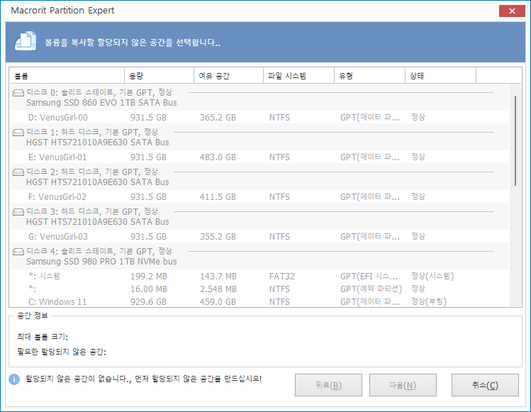
Task: Click the 929.6 GB capacity value
Action: click(x=148, y=301)
